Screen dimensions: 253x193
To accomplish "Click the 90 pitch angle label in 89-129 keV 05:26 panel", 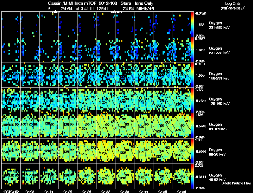I will tap(88, 125).
